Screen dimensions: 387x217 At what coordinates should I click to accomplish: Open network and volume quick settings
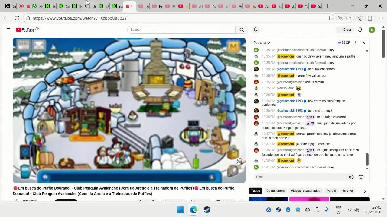click(x=353, y=210)
